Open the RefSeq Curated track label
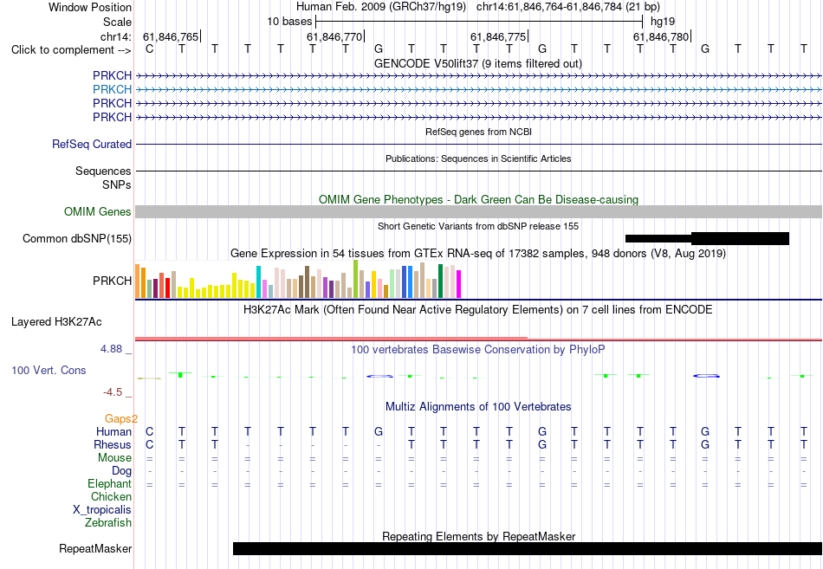Image resolution: width=823 pixels, height=569 pixels. pyautogui.click(x=91, y=144)
